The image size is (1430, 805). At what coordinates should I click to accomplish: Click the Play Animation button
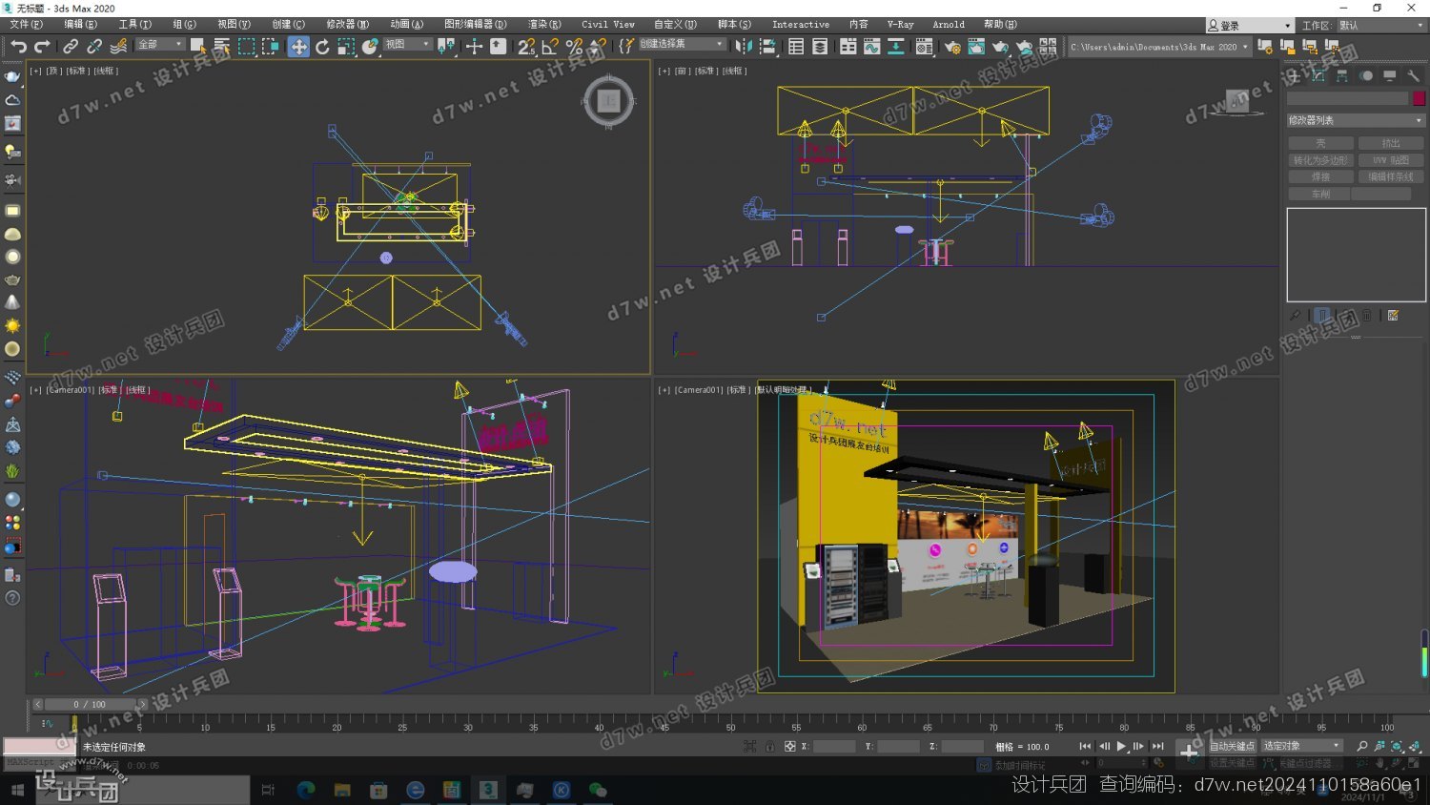(x=1121, y=746)
